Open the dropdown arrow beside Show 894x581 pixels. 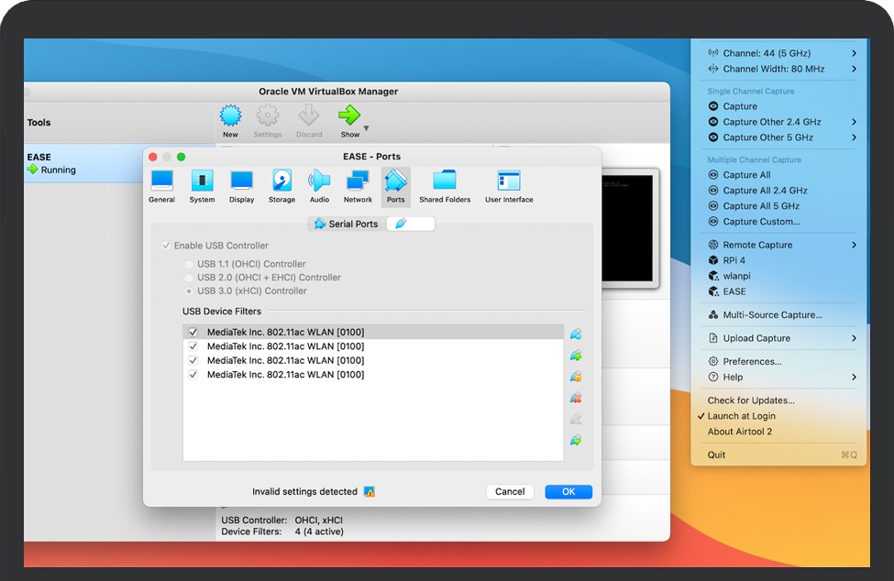tap(367, 128)
